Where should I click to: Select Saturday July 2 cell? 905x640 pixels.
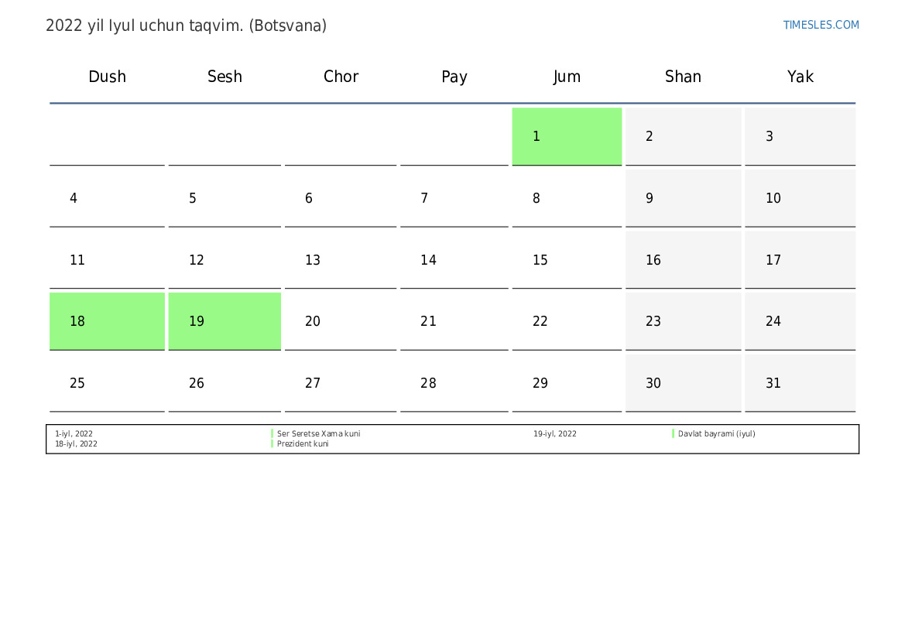(x=683, y=136)
